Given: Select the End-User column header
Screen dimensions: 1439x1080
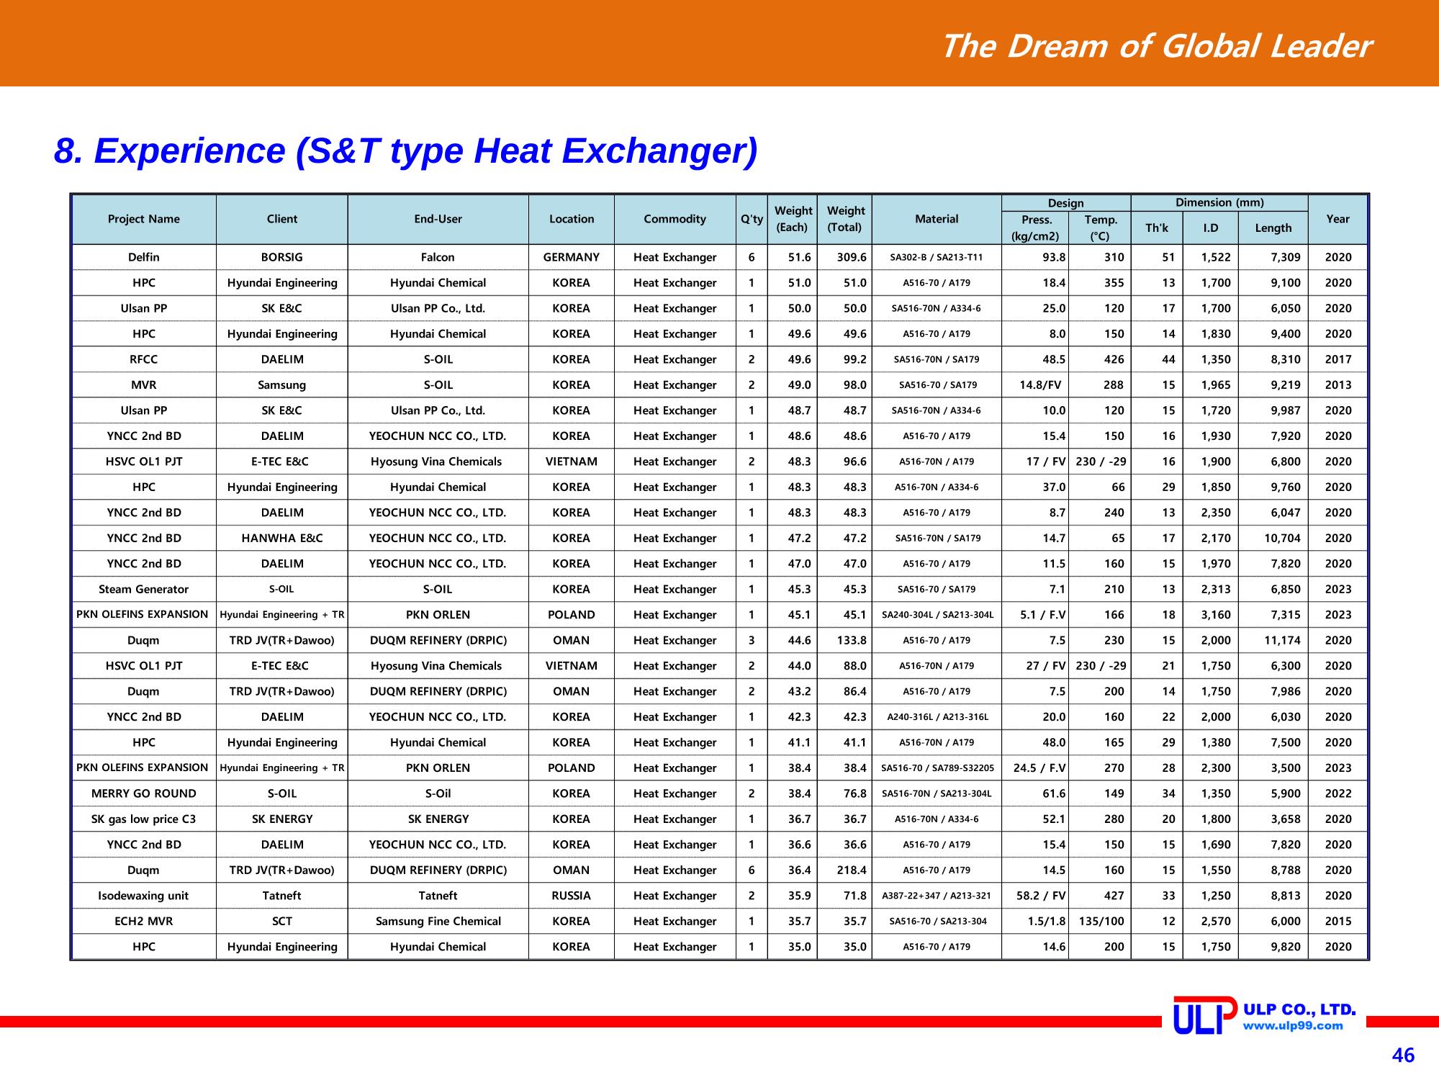Looking at the screenshot, I should (438, 219).
